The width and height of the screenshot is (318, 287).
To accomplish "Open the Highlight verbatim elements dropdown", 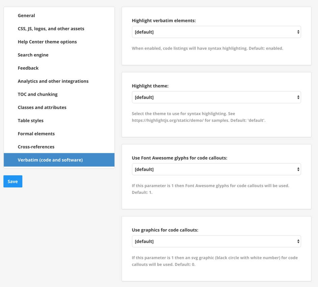I will [x=216, y=32].
